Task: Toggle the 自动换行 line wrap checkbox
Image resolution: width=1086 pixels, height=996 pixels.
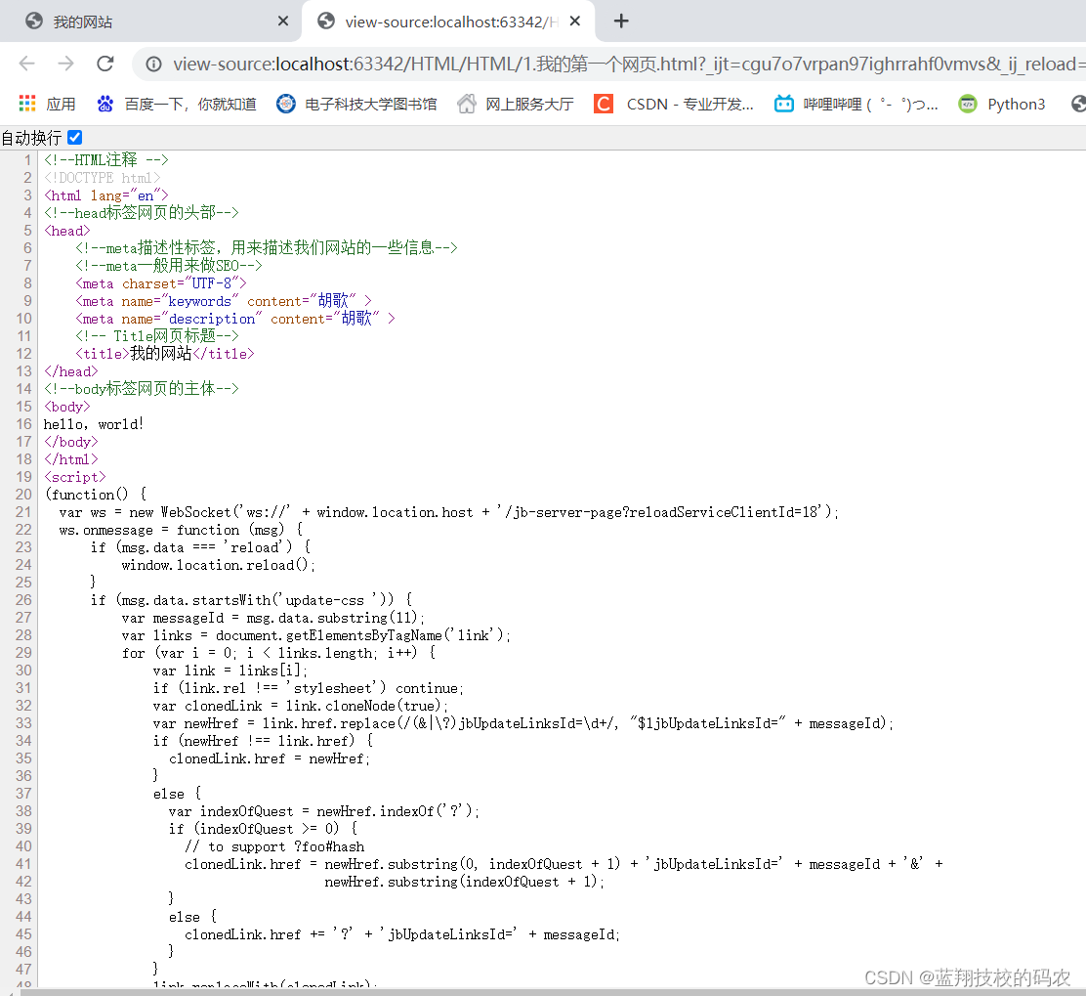Action: point(75,137)
